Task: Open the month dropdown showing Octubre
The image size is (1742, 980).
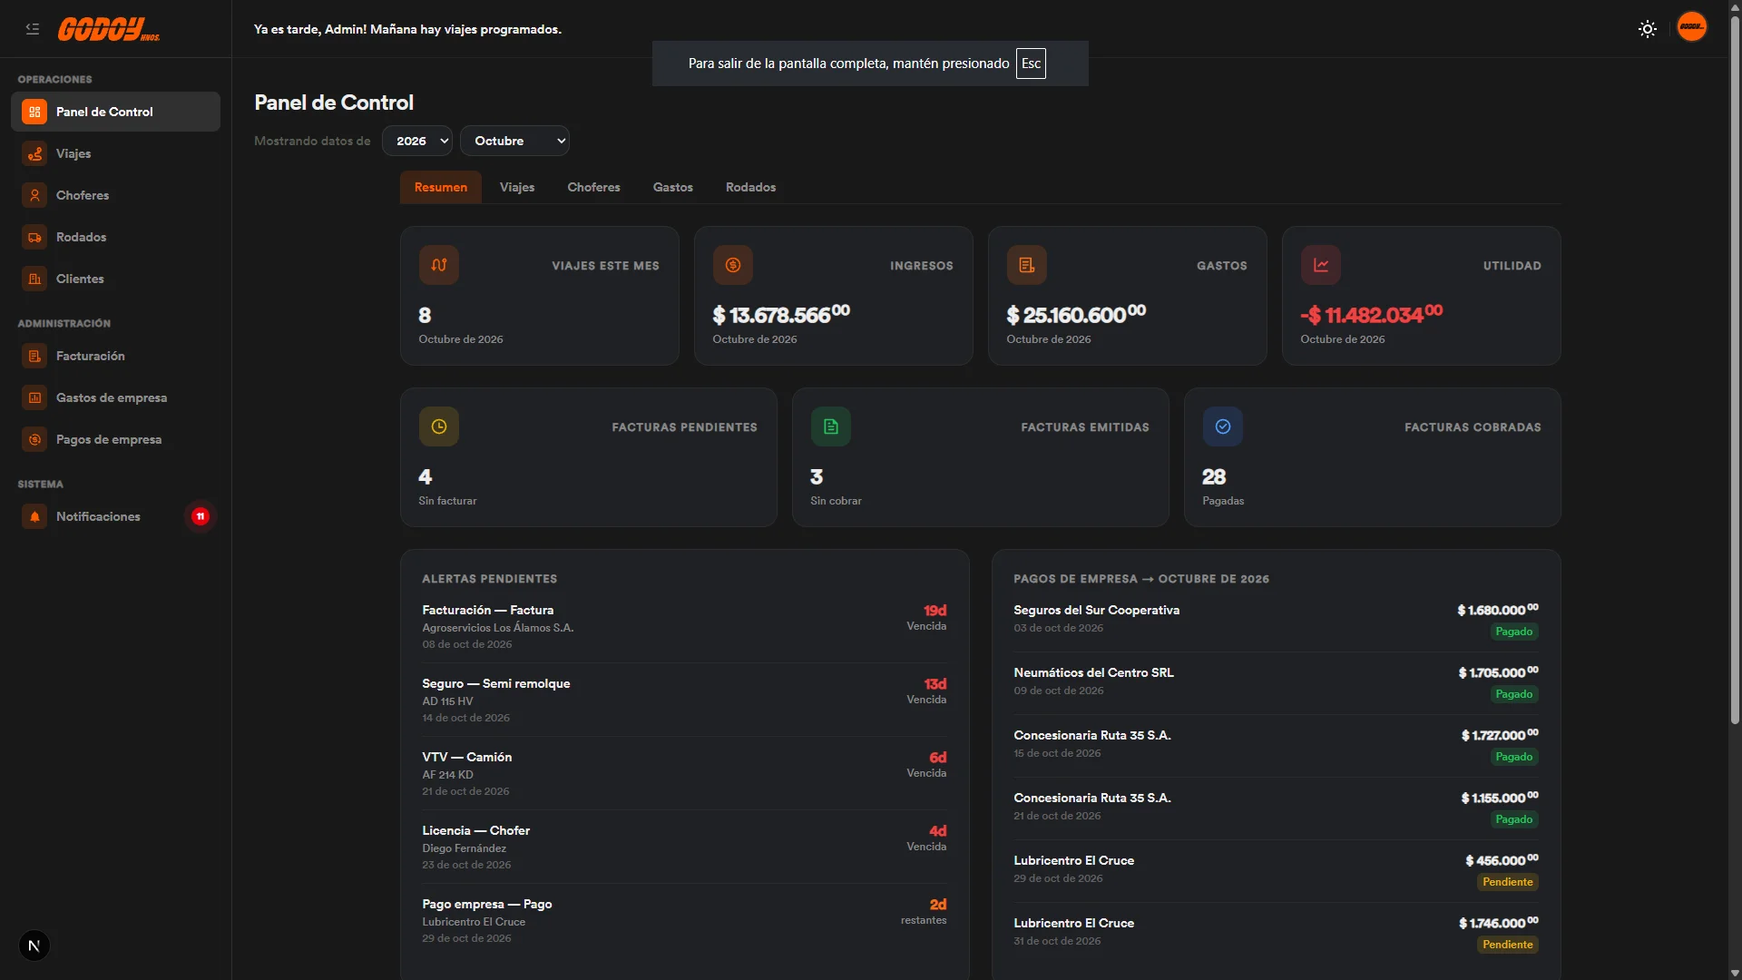Action: click(514, 141)
